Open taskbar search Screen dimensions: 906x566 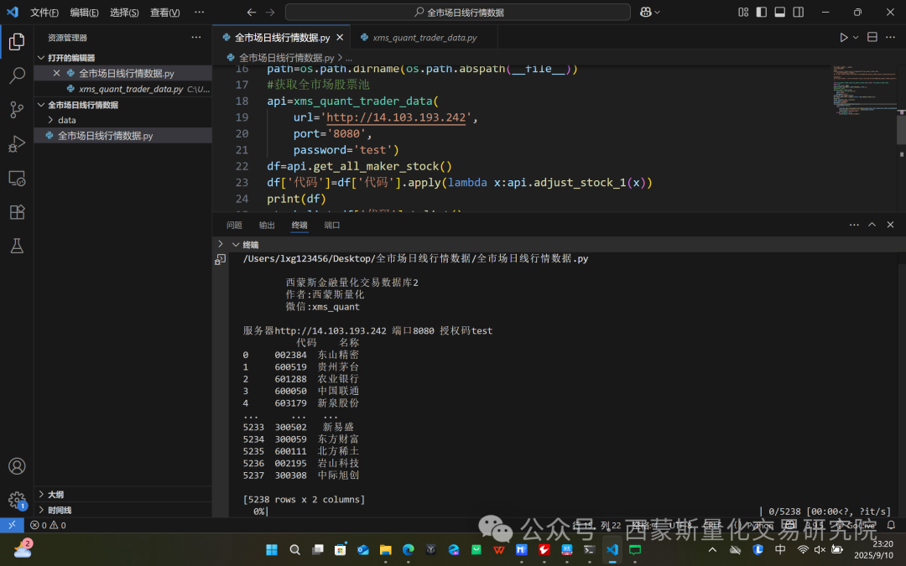coord(294,549)
